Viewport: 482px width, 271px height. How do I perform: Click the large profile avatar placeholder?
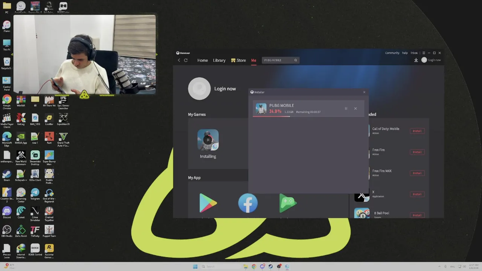[x=199, y=89]
